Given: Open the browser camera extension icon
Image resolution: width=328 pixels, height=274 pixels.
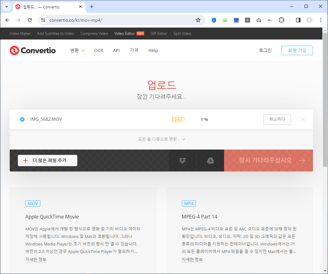Looking at the screenshot, I should [x=259, y=20].
